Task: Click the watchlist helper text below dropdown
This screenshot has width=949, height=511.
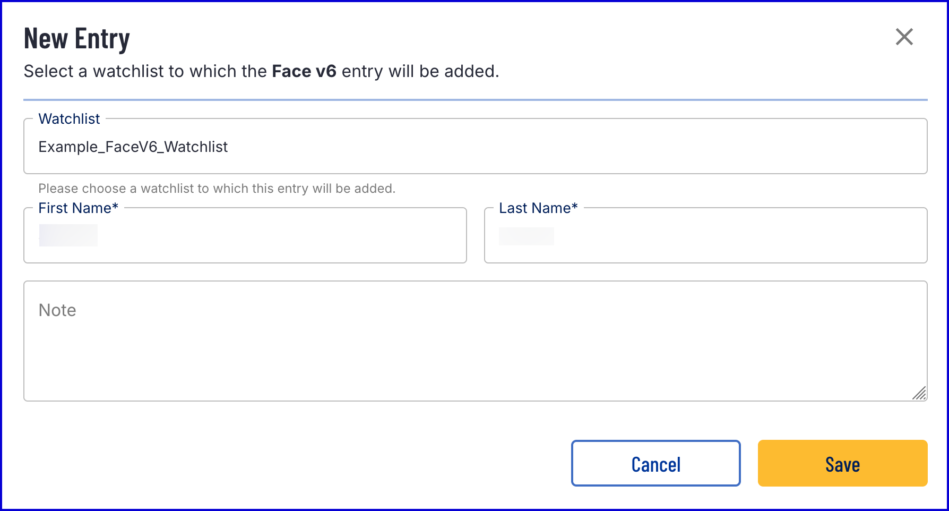Action: (x=217, y=189)
